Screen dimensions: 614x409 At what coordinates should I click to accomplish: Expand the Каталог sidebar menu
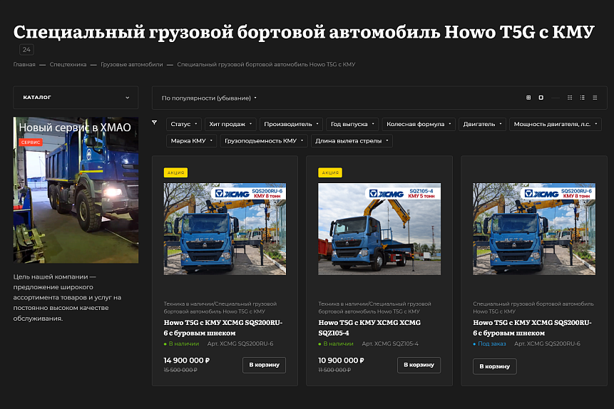(x=76, y=98)
